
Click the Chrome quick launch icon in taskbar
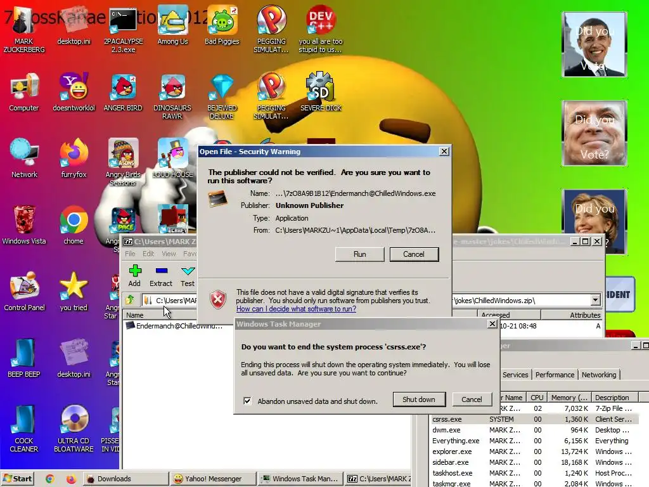coord(49,479)
